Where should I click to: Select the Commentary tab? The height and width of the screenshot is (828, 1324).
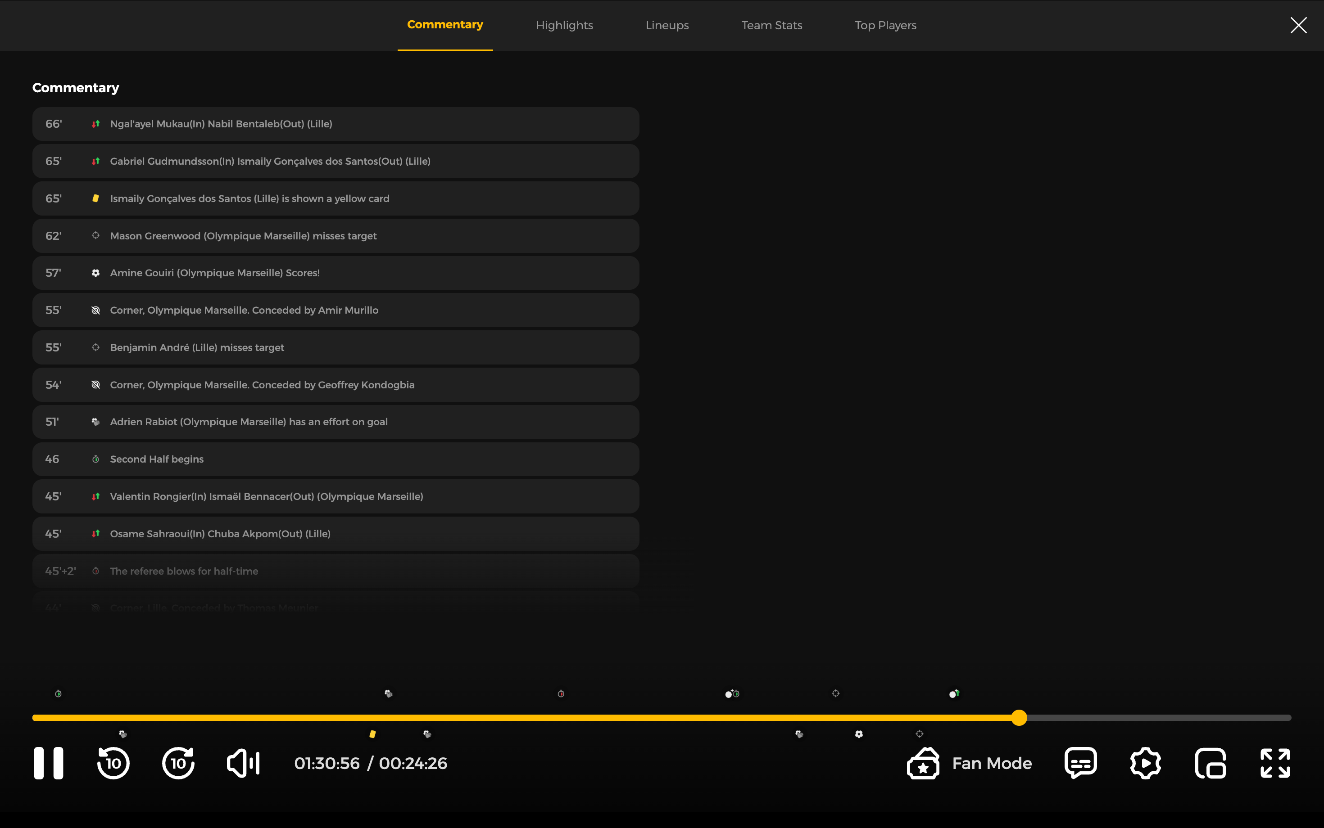445,25
